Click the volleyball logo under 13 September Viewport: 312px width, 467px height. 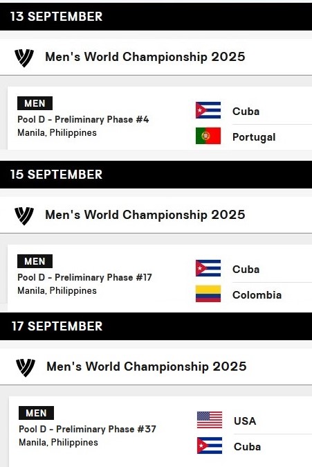(x=24, y=58)
